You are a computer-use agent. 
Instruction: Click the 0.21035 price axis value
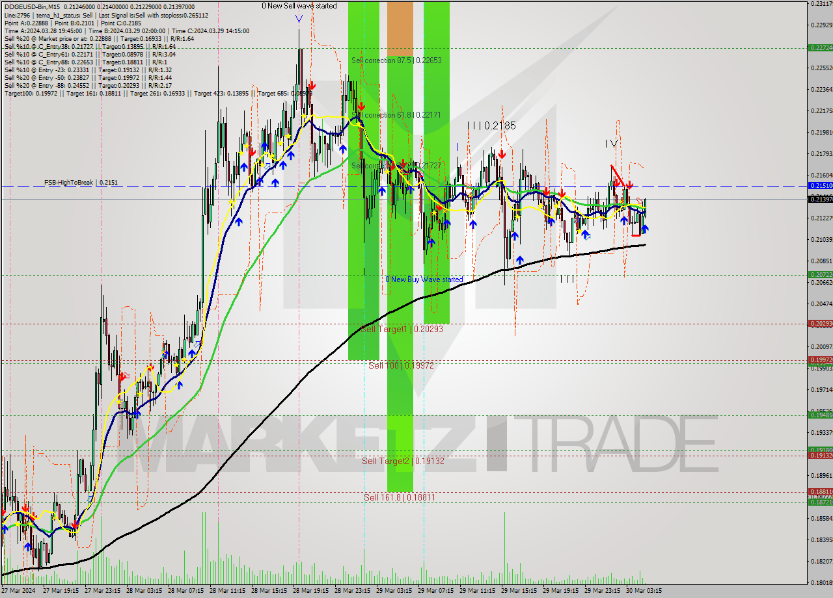(x=821, y=239)
